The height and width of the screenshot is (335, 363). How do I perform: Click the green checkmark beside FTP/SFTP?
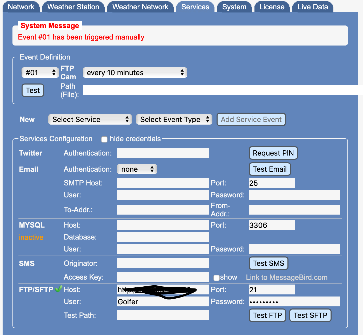pyautogui.click(x=59, y=289)
